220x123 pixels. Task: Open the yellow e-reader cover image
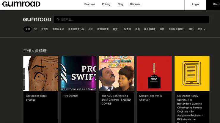(192, 73)
